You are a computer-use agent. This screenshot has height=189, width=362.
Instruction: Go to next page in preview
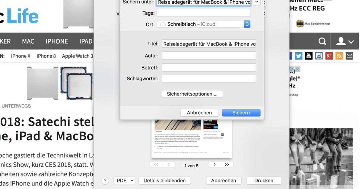pos(214,164)
